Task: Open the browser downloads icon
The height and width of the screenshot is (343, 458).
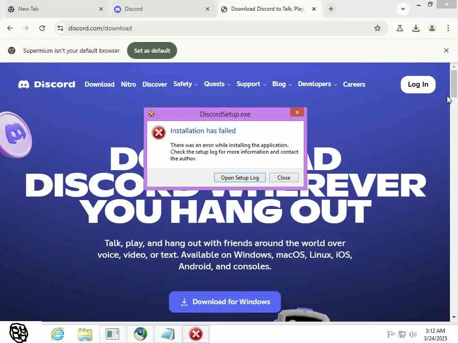Action: coord(416,28)
